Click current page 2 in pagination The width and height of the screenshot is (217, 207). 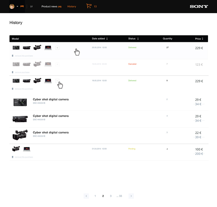click(103, 196)
